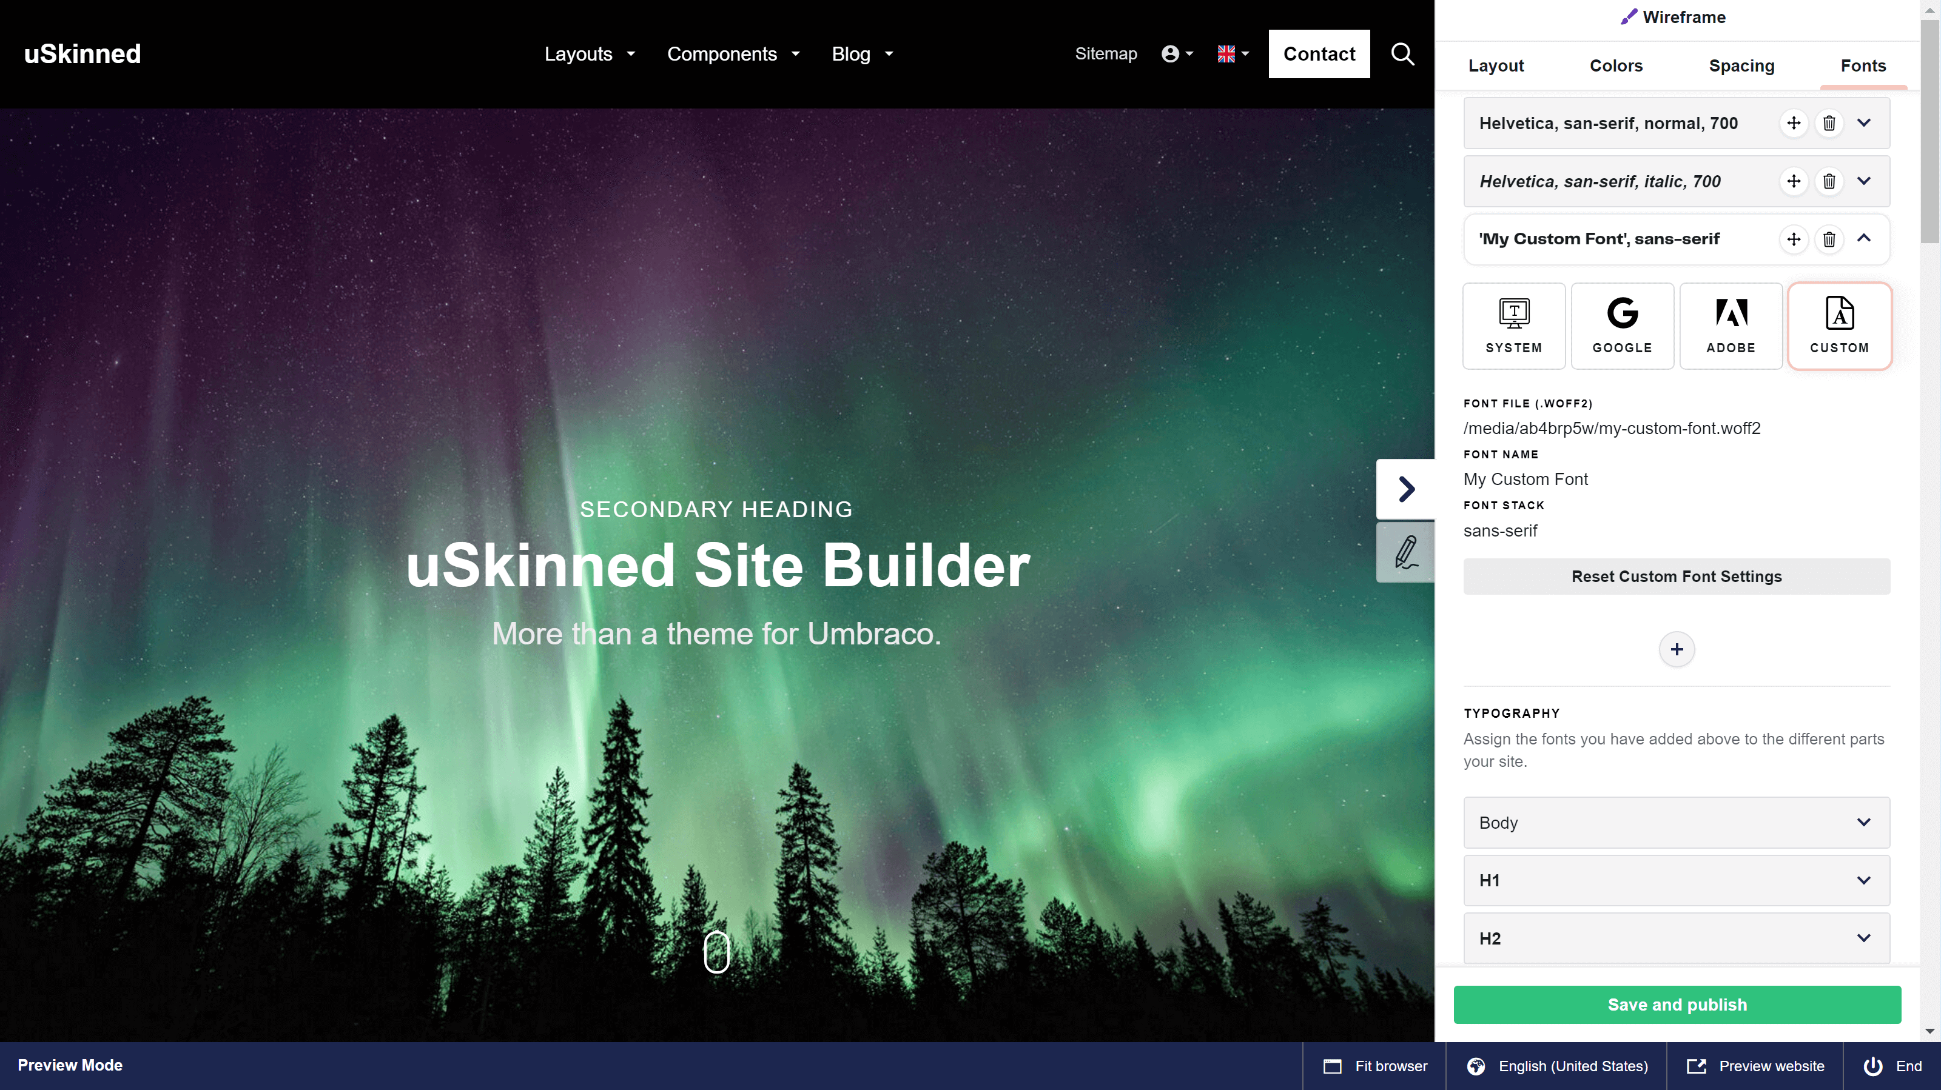The image size is (1941, 1090).
Task: Click the 'SECONDARY HEADING' text
Action: pyautogui.click(x=716, y=509)
